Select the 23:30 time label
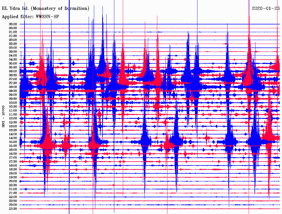Screen dimensions: 282x214 point(13,209)
